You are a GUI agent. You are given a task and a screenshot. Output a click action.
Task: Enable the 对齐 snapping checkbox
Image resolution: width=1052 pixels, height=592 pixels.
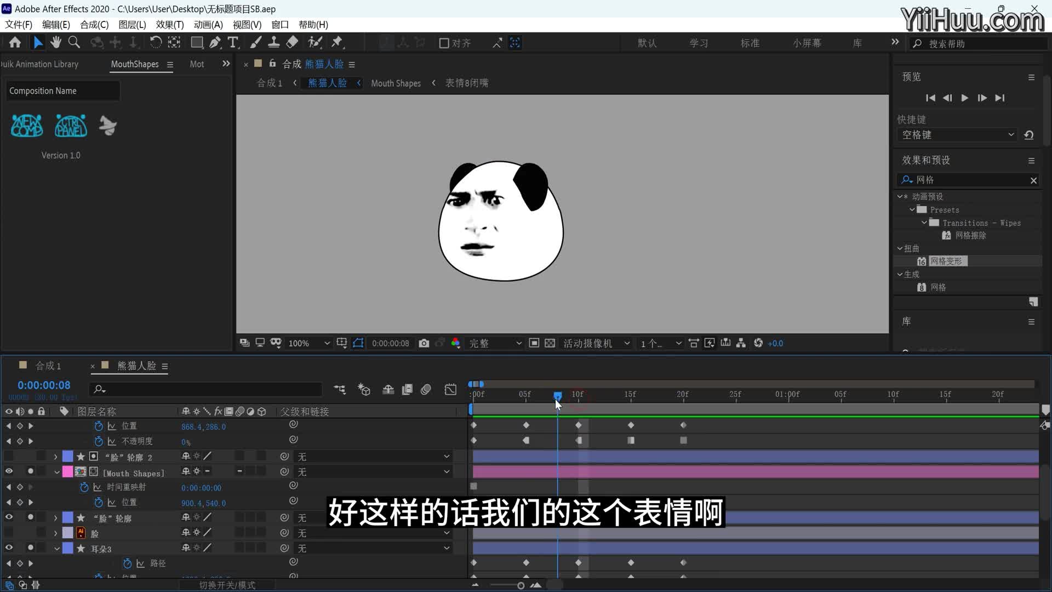pos(444,43)
